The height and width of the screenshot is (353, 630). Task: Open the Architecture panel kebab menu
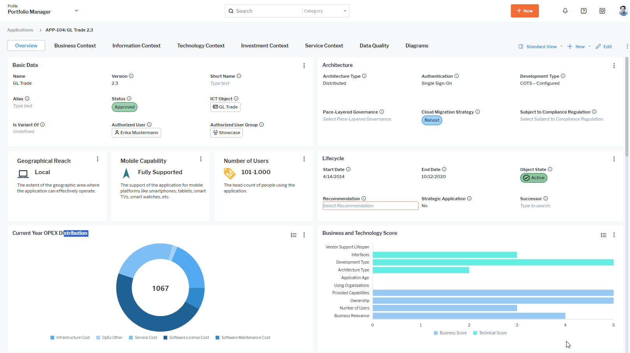[614, 66]
